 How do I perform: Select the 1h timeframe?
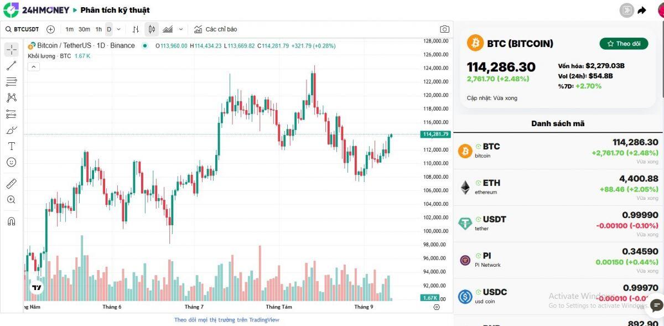[97, 29]
